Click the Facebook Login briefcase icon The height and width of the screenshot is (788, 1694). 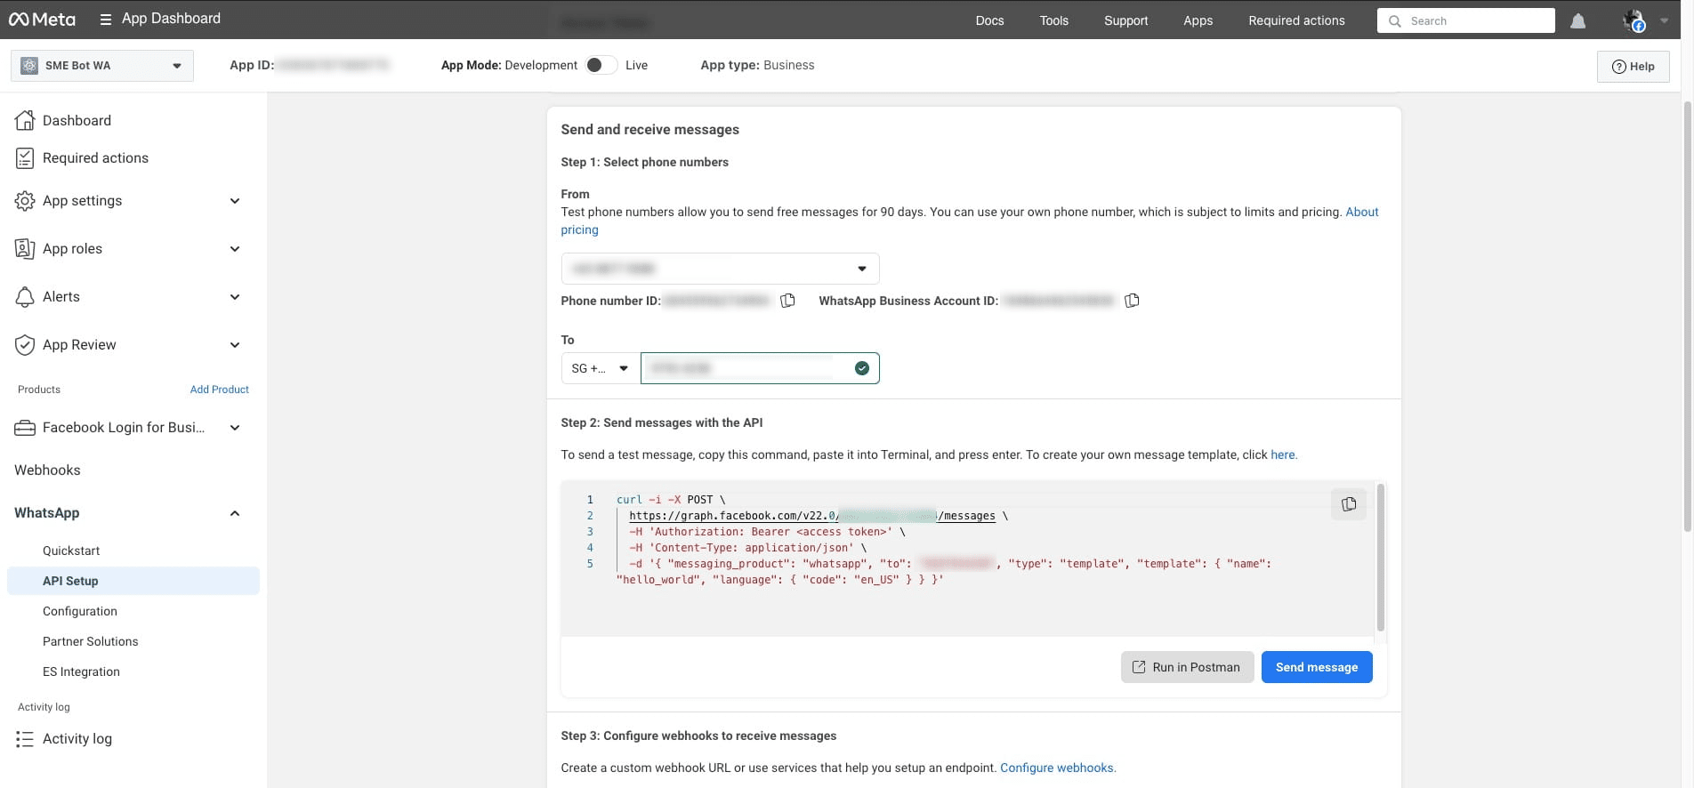[25, 428]
